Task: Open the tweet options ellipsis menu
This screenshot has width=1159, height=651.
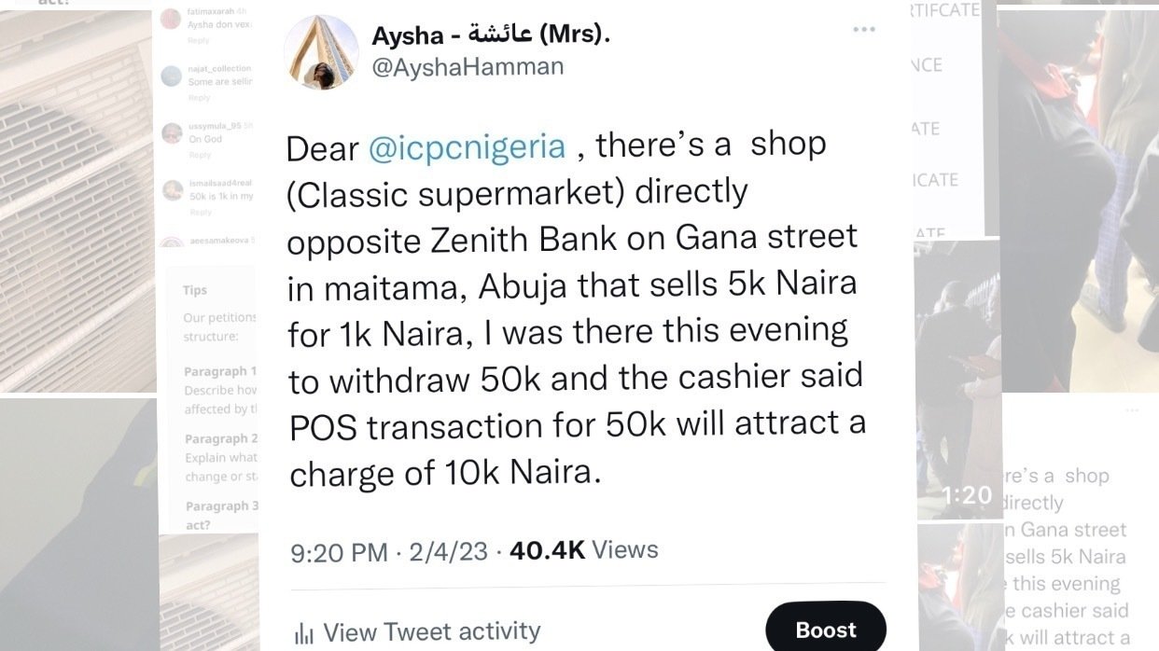Action: 864,29
